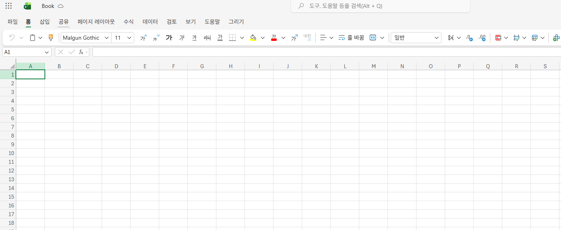
Task: Switch to the 수식 tab
Action: click(129, 22)
